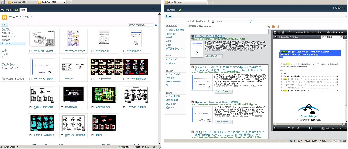Open the ABC駅C1出入り口詳細 drawing thumbnail

point(42,39)
